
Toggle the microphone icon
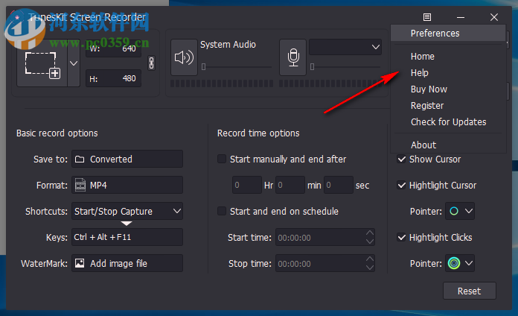293,57
